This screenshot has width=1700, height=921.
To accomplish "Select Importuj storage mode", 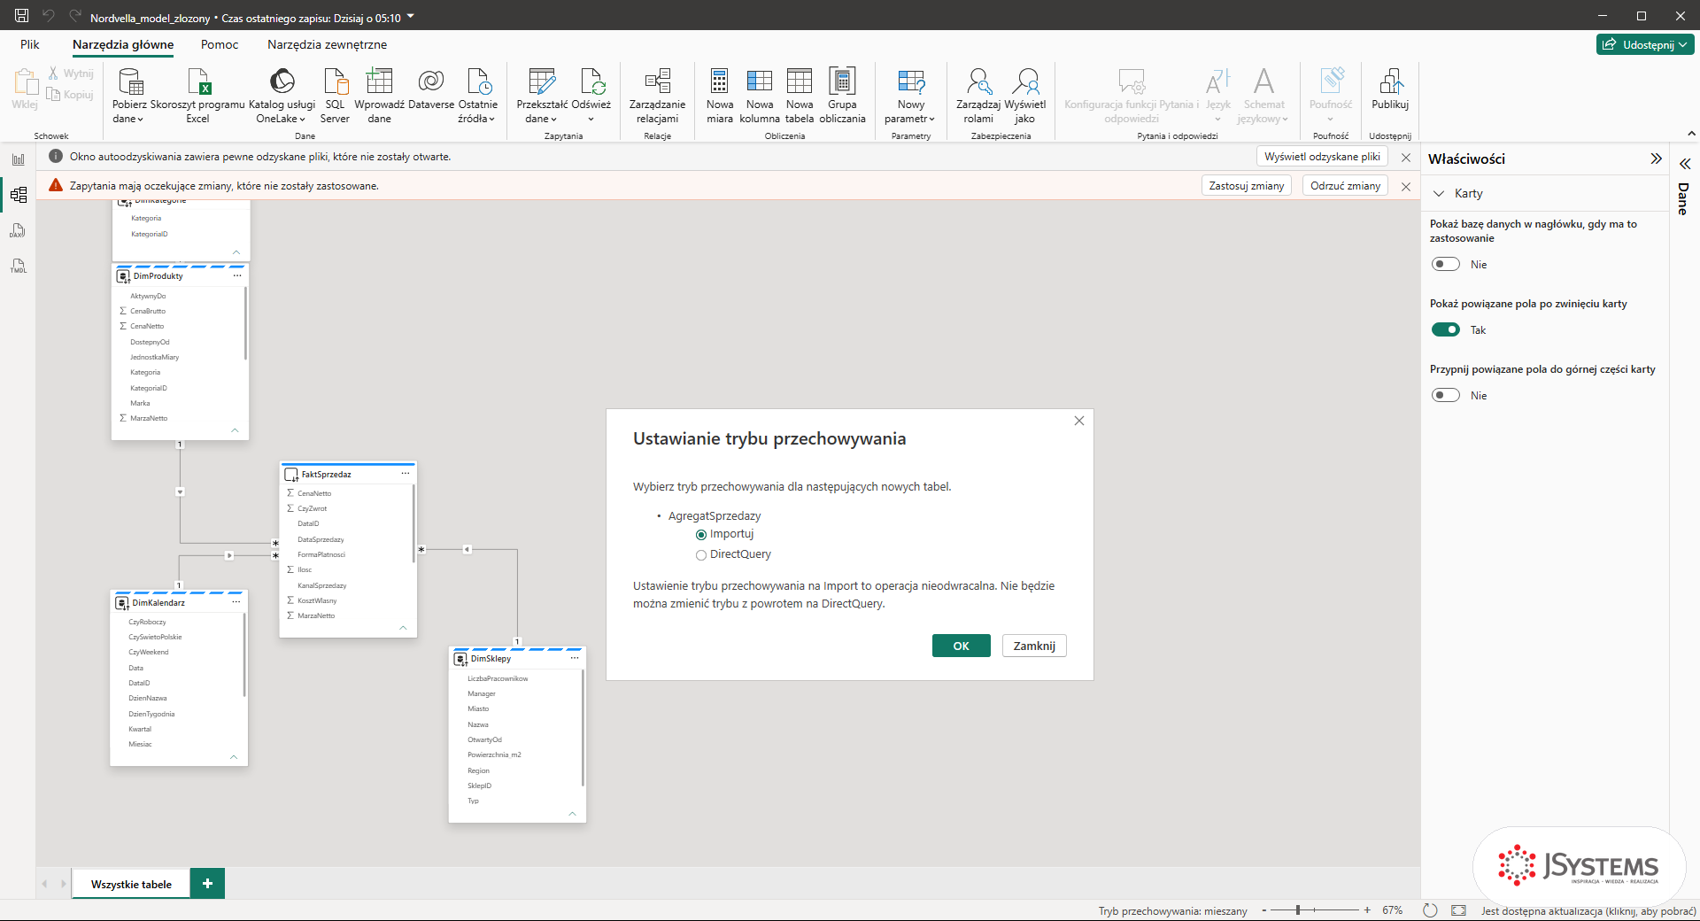I will (x=701, y=535).
